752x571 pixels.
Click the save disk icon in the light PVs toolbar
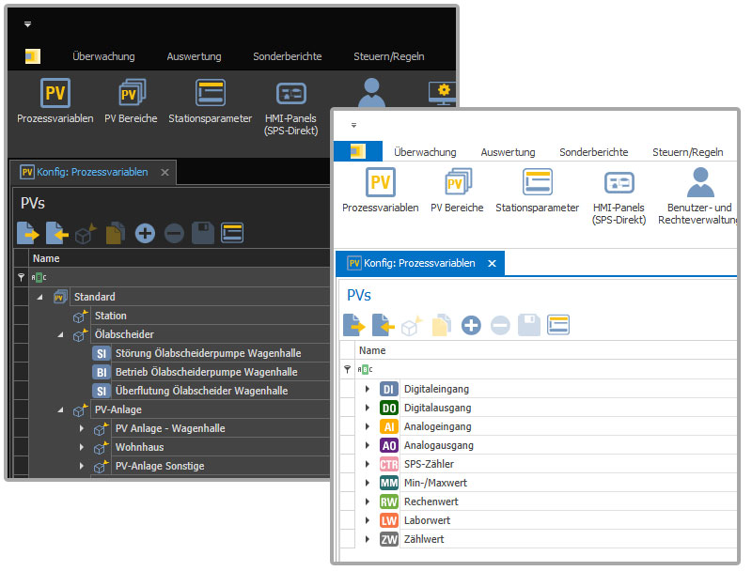(x=529, y=325)
